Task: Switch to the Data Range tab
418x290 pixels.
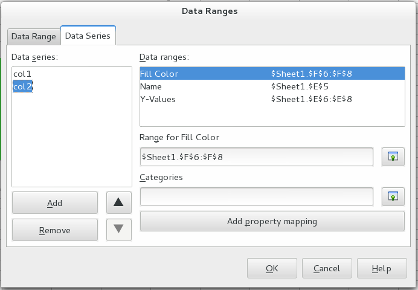Action: point(34,36)
